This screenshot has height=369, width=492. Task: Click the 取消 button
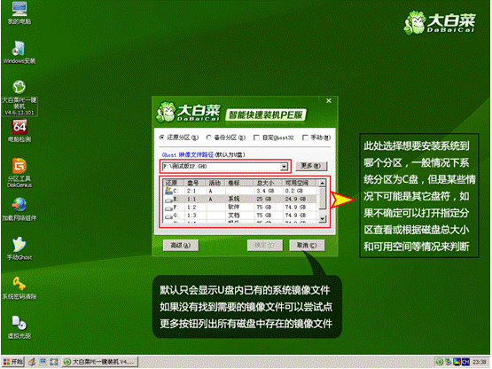click(x=307, y=246)
